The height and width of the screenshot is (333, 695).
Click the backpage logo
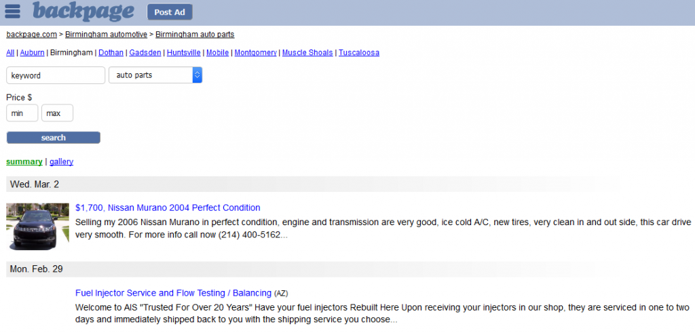pos(83,11)
